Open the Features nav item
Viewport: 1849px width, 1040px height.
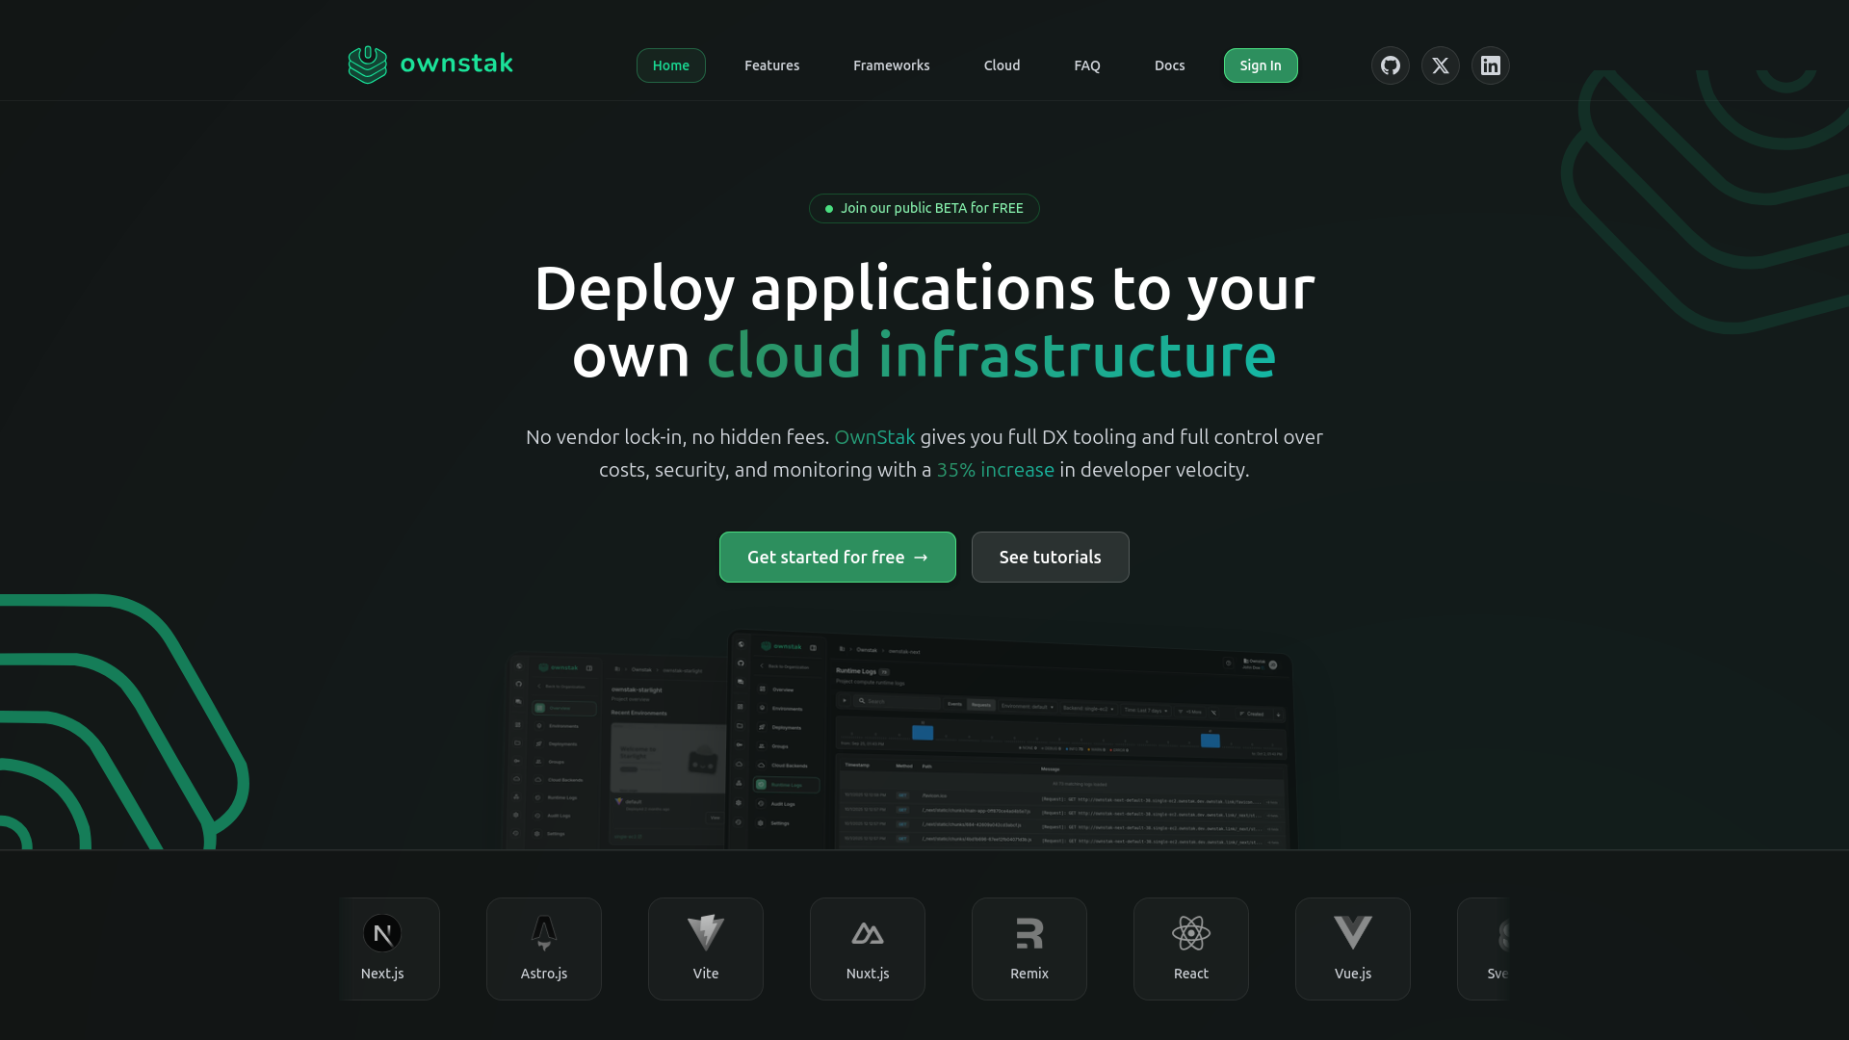click(x=771, y=65)
